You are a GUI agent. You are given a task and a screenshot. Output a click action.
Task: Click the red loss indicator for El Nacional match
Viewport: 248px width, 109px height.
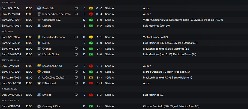[91, 83]
